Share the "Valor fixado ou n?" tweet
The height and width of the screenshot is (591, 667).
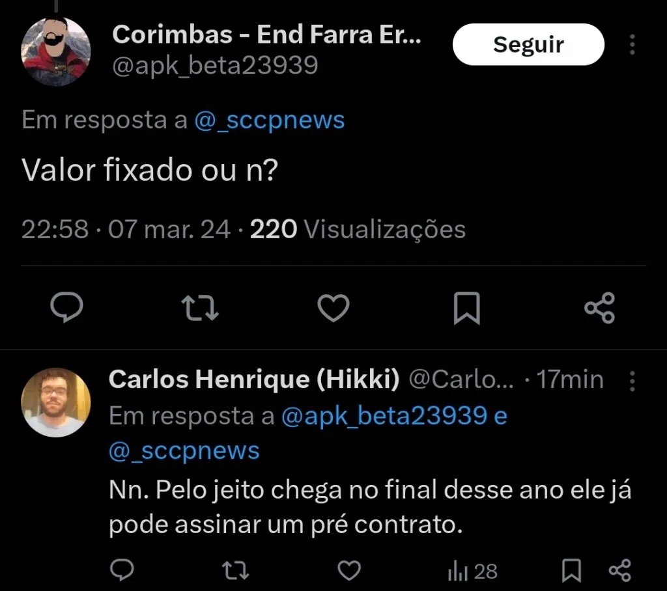600,309
